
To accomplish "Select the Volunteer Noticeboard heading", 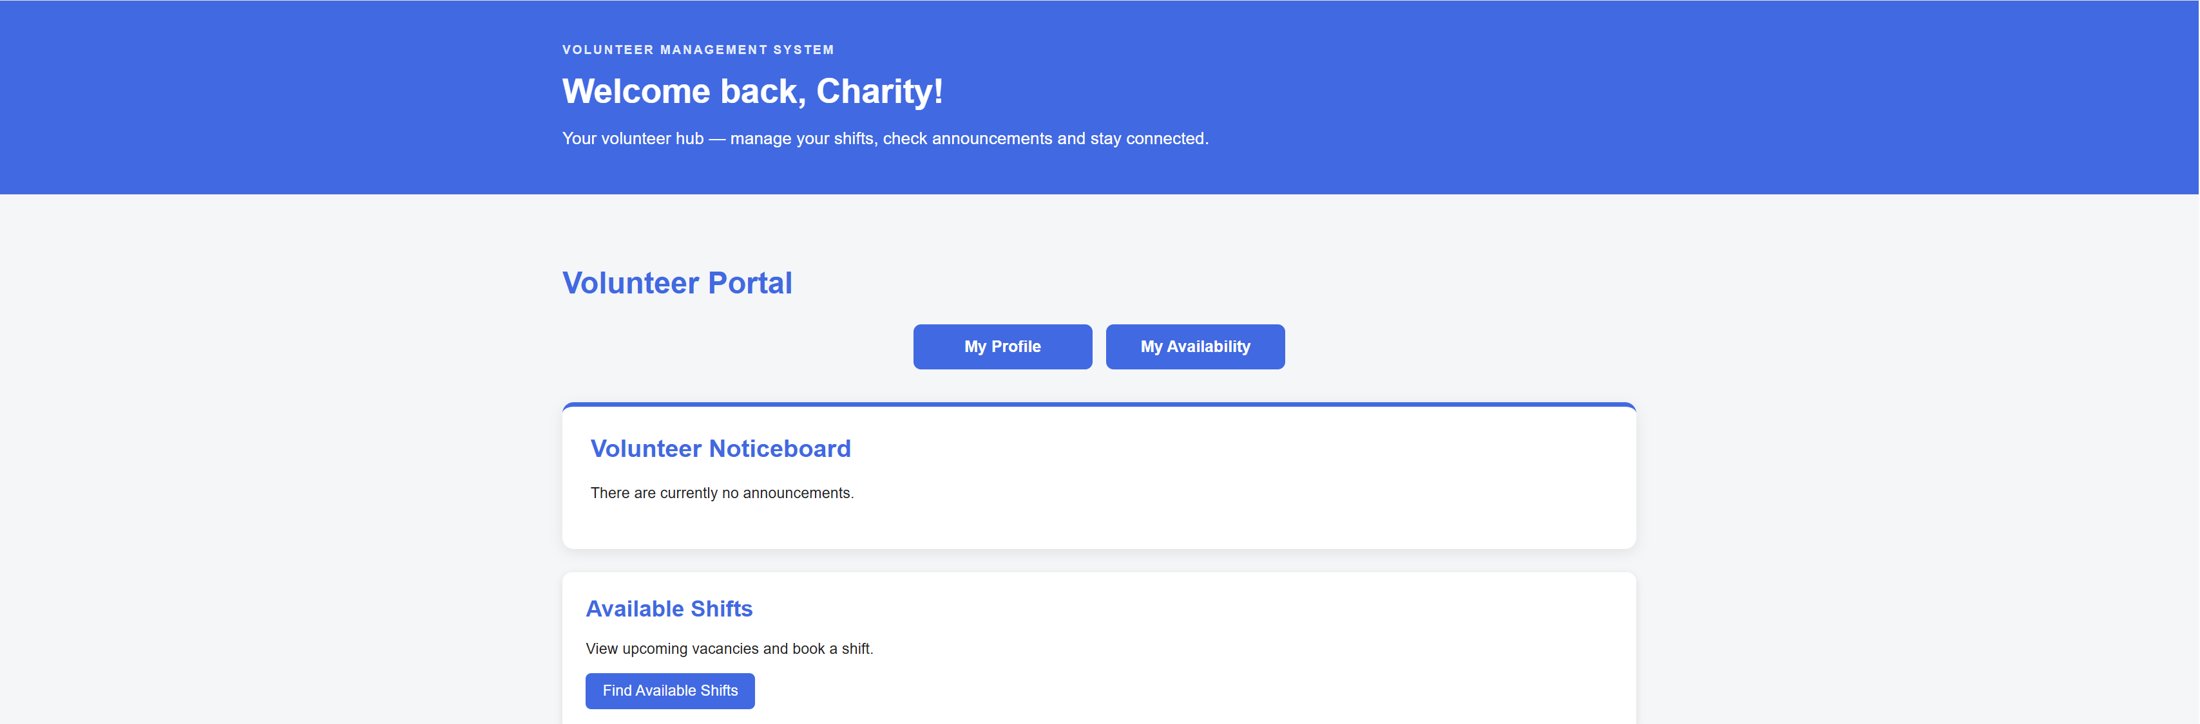I will point(721,449).
